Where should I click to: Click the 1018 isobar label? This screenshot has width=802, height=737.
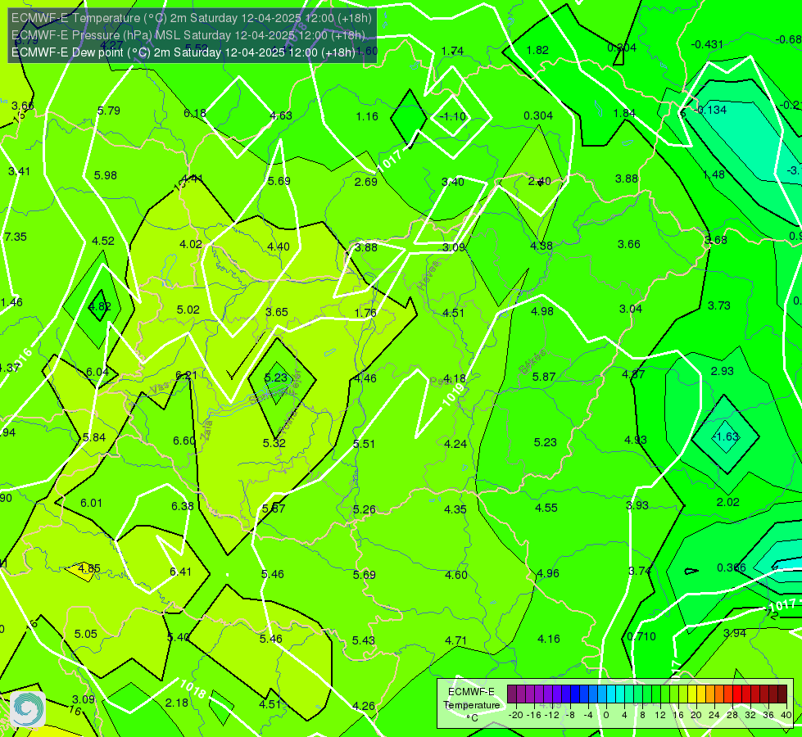click(193, 688)
